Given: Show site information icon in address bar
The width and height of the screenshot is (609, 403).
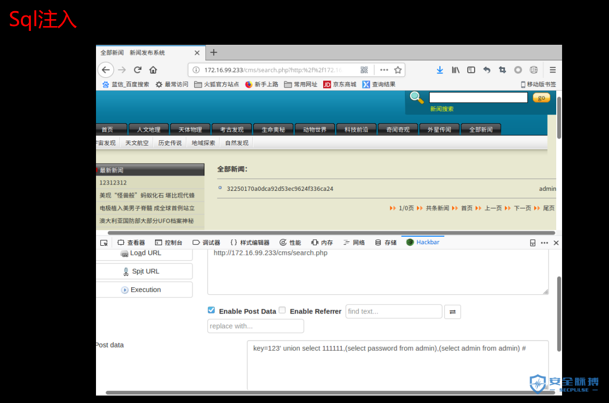Looking at the screenshot, I should pyautogui.click(x=196, y=70).
